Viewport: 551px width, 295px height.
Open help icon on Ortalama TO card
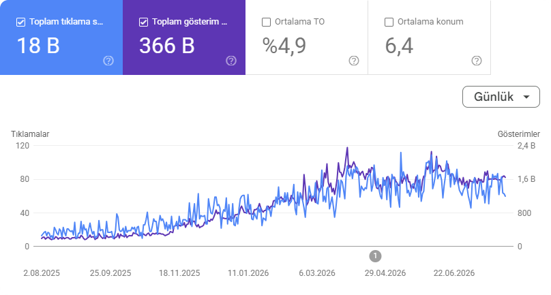pyautogui.click(x=353, y=61)
